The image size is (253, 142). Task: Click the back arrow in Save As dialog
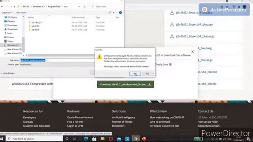pyautogui.click(x=2, y=7)
